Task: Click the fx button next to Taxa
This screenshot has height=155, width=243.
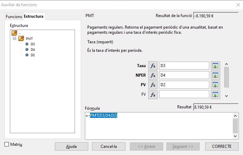Action: (153, 66)
